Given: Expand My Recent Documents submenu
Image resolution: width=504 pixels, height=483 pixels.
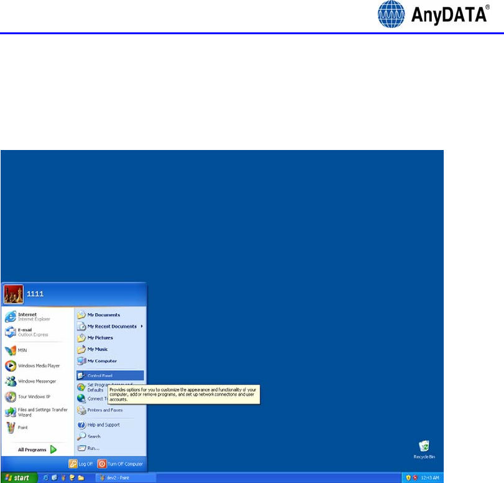Looking at the screenshot, I should click(110, 326).
